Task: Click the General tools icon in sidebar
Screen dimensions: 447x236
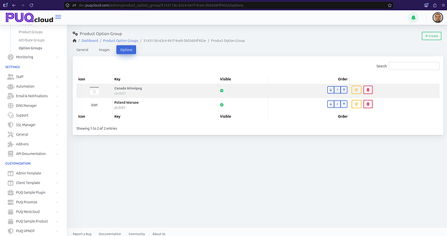Action: pos(10,134)
